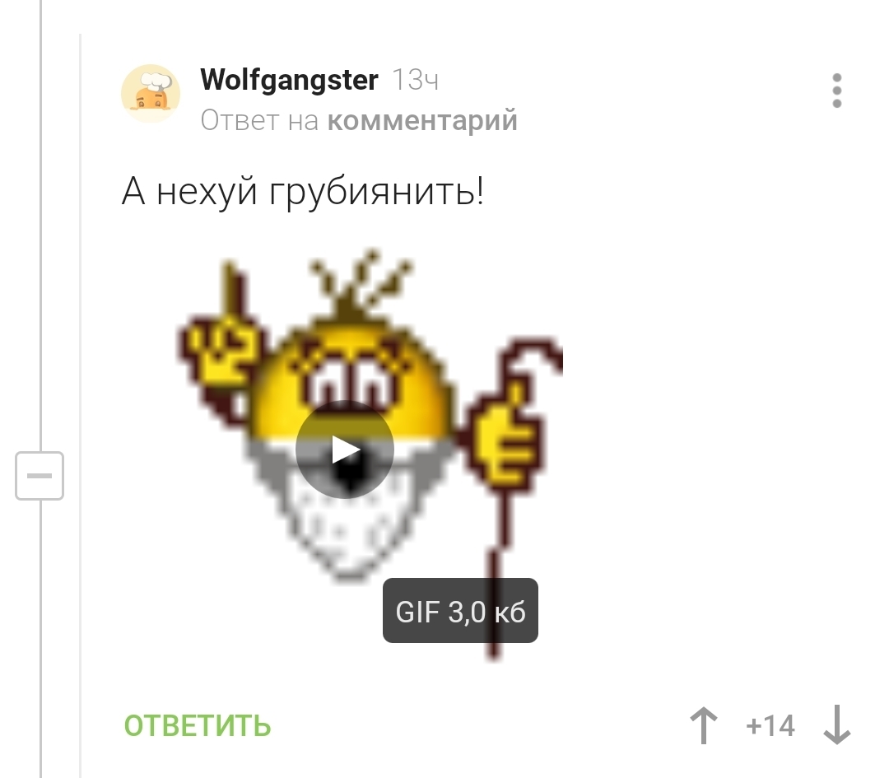Open Wolfgangster's avatar picture

click(x=151, y=94)
